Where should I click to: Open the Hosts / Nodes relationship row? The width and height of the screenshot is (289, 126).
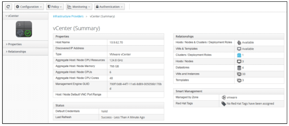click(229, 61)
